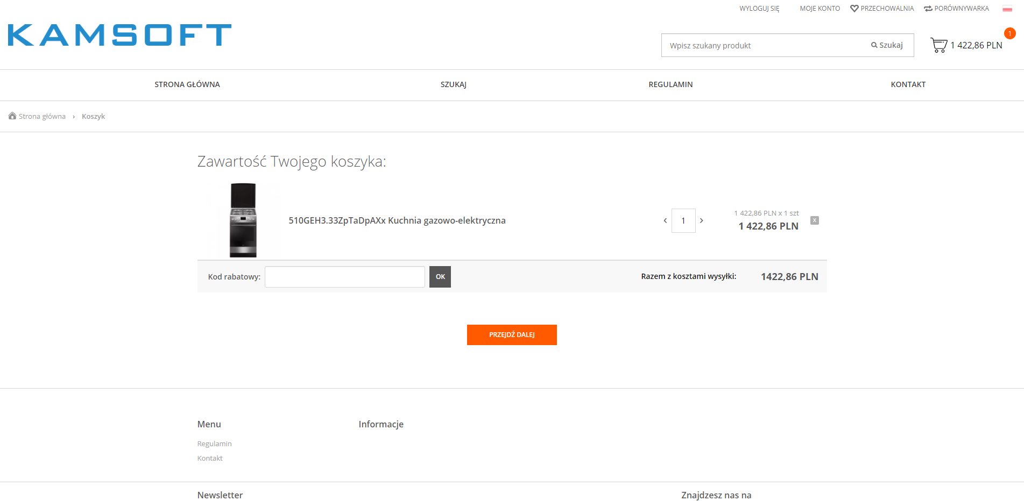Click Kontakt footer link
Screen dimensions: 1024x501
[210, 458]
